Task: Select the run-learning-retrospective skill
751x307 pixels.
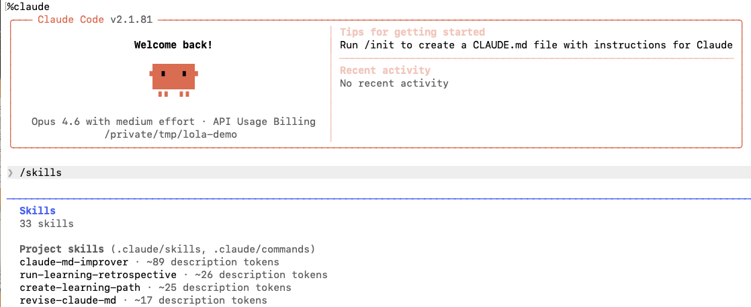Action: [x=99, y=275]
